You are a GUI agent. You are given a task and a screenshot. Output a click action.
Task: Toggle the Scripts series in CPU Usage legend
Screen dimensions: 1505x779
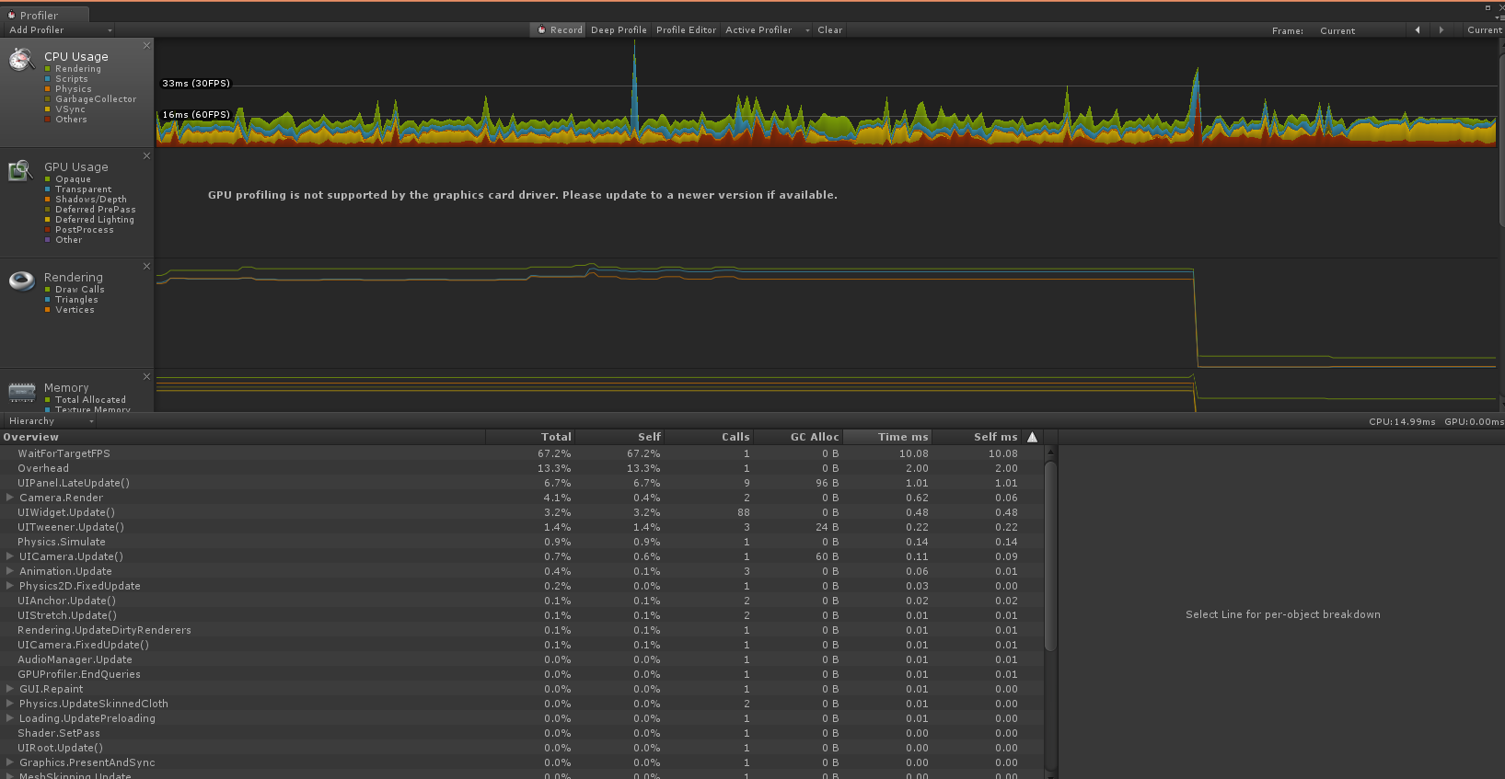click(65, 79)
